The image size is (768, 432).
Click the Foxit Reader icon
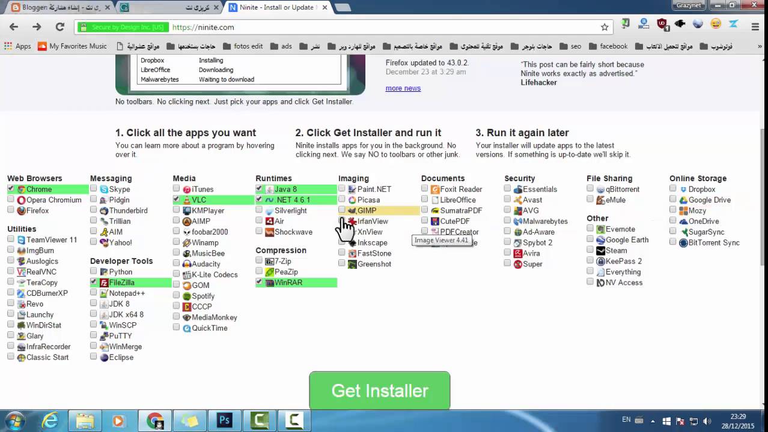click(x=435, y=189)
